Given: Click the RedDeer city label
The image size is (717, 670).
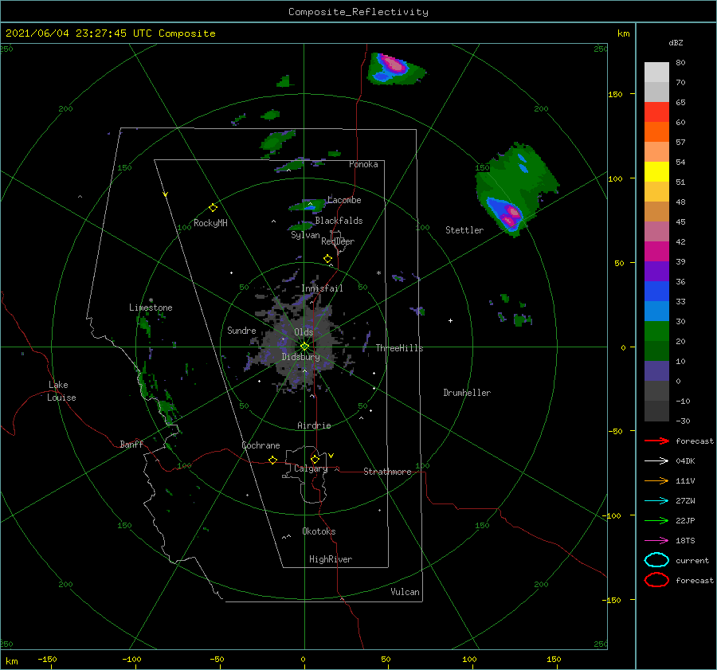Looking at the screenshot, I should (338, 241).
